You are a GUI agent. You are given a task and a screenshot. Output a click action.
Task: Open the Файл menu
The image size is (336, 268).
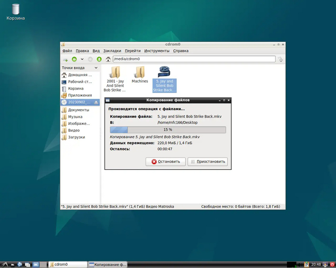coord(67,51)
